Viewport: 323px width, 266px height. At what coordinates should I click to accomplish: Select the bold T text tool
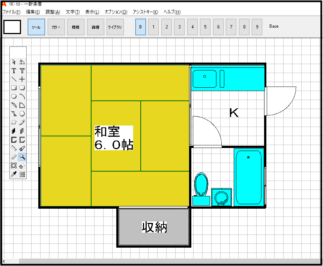click(x=14, y=70)
